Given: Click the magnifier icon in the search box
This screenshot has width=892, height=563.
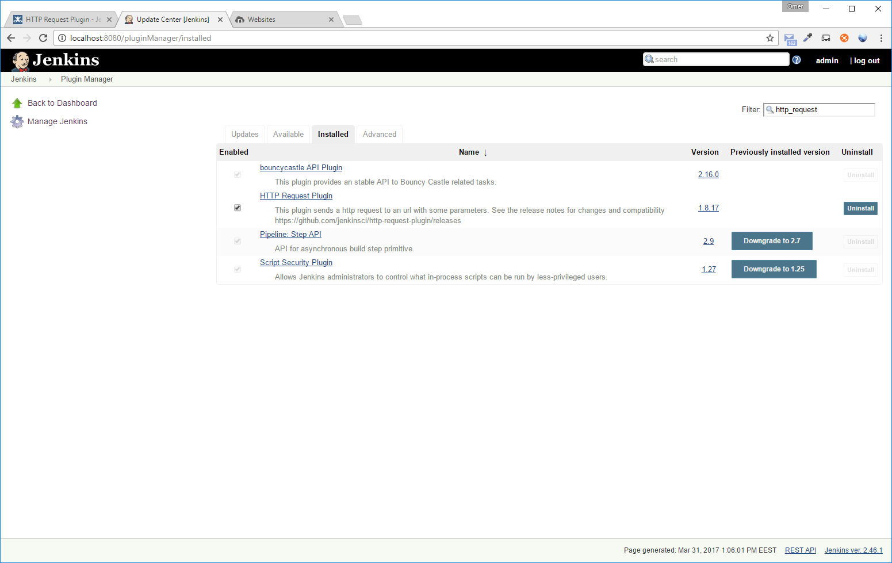Looking at the screenshot, I should (x=650, y=59).
